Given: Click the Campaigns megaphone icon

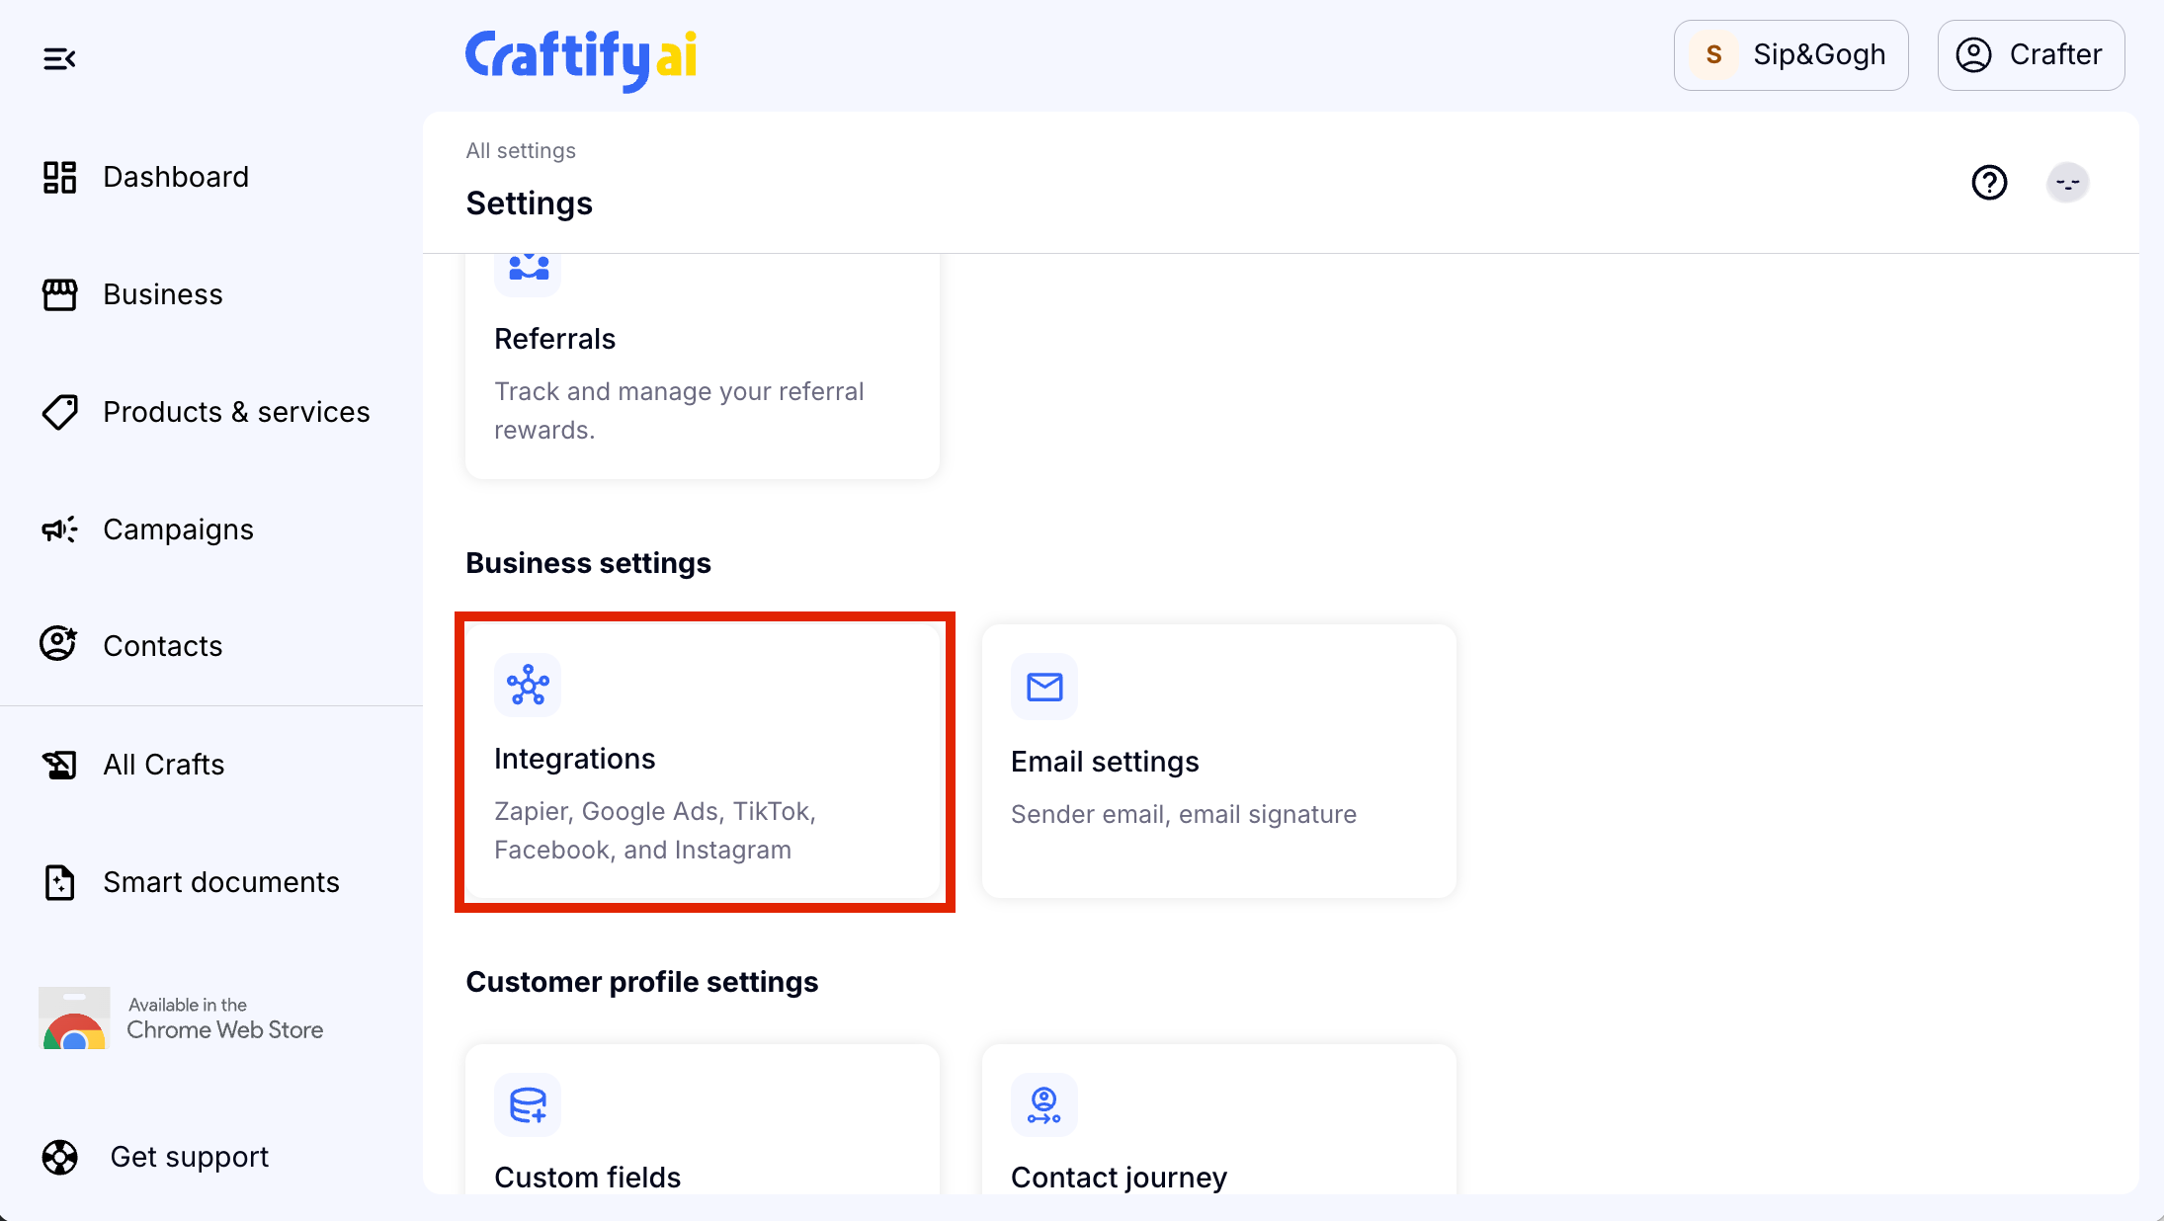Looking at the screenshot, I should coord(59,529).
